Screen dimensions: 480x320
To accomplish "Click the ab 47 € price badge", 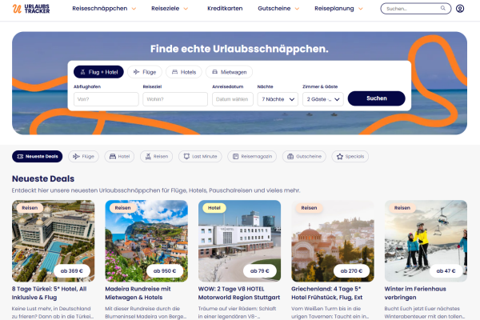I will [446, 271].
